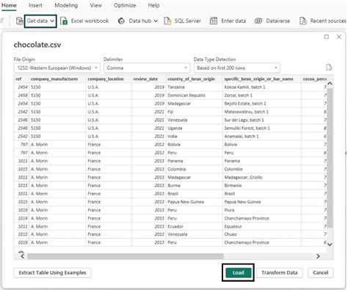Click the file settings icon beside Data Type Detection

pyautogui.click(x=329, y=68)
